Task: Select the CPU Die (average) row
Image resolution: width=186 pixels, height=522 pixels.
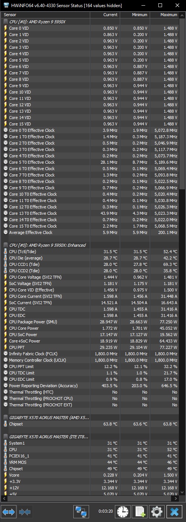Action: (90, 258)
